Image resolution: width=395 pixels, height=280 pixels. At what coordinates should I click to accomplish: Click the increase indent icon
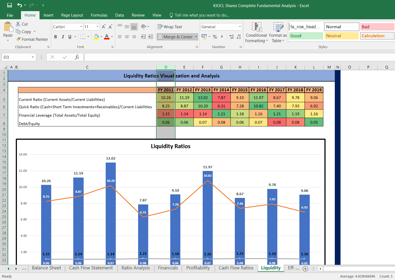(151, 37)
